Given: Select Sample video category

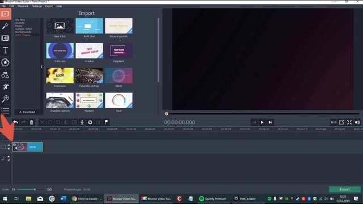Looking at the screenshot, I should coord(23,29).
